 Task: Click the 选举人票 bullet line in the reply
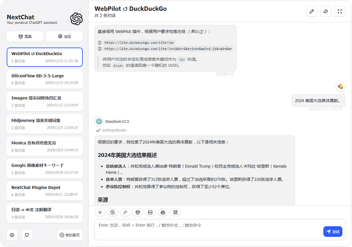(x=194, y=179)
